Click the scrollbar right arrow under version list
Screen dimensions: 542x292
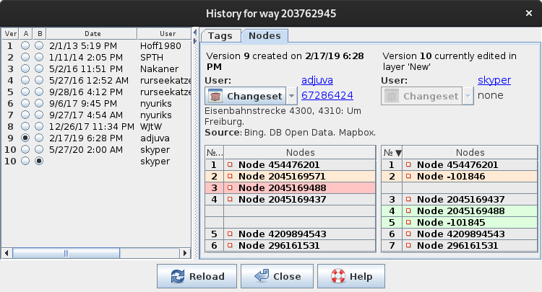(185, 253)
